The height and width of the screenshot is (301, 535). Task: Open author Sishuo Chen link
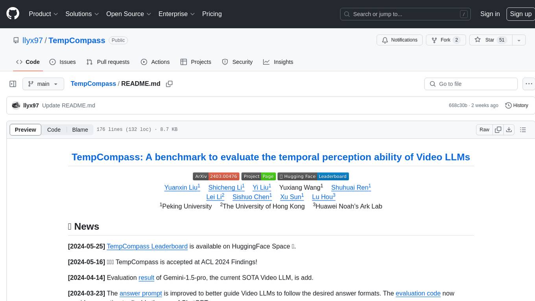click(252, 197)
